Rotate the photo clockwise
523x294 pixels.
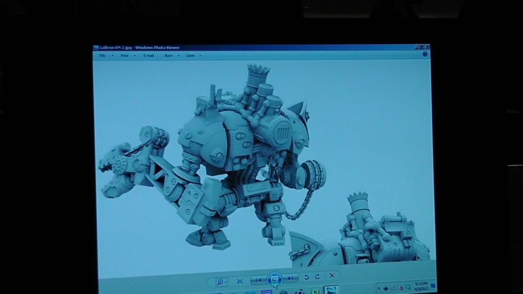point(317,277)
